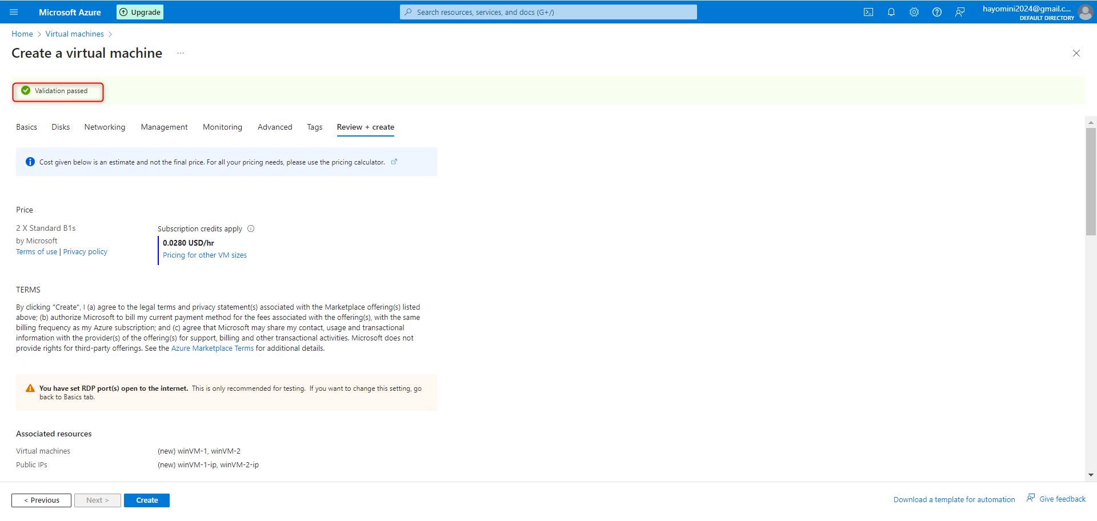
Task: Go to Home breadcrumb
Action: tap(22, 34)
